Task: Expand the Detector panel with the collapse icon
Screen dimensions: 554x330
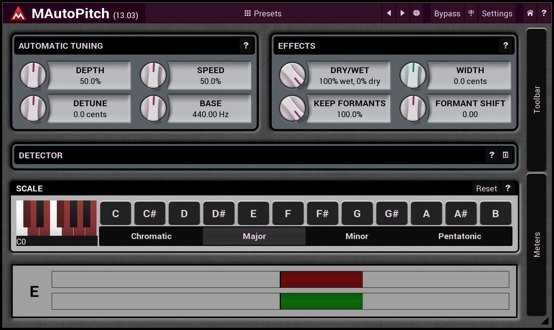Action: (x=506, y=155)
